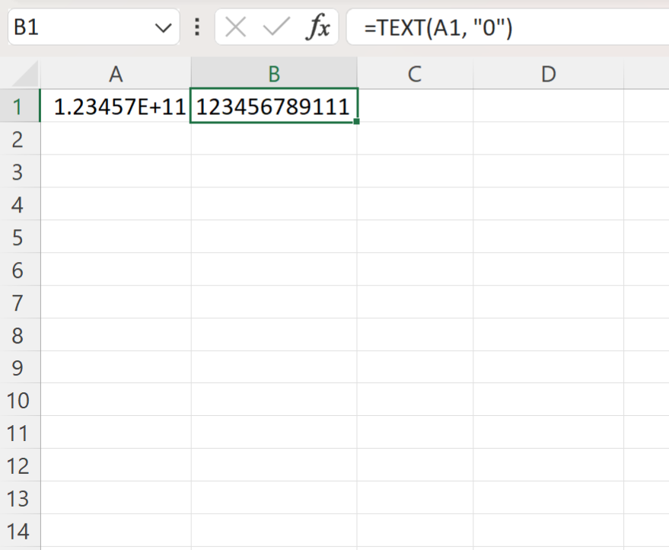Click the three-dot handle beside the Name Box
669x550 pixels.
(197, 27)
